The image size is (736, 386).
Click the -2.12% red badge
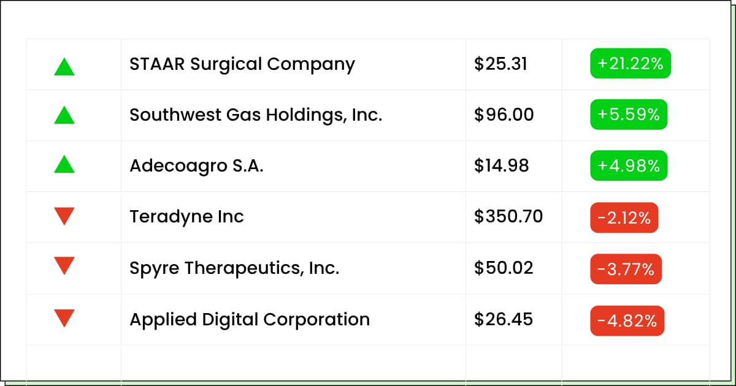tap(624, 218)
